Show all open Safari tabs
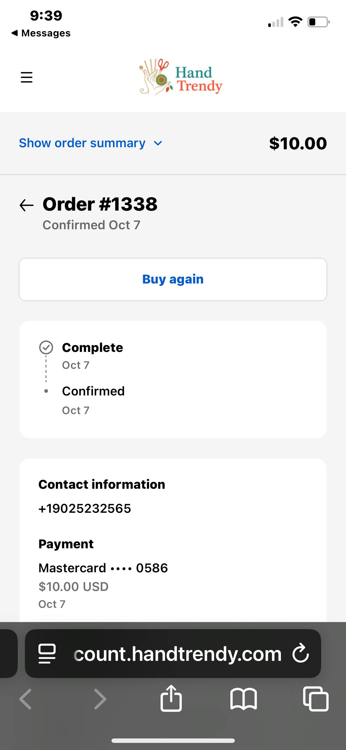This screenshot has height=750, width=346. 316,698
